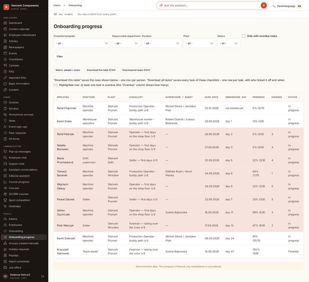This screenshot has width=309, height=282.
Task: Click the FAQ question mark icon
Action: [5, 72]
